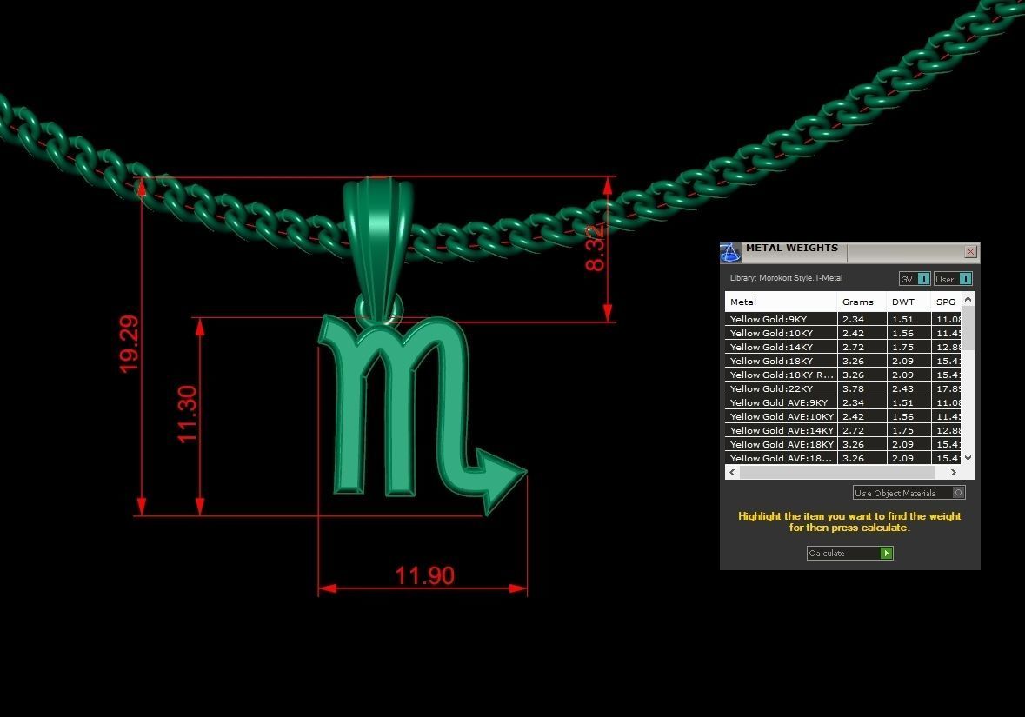Image resolution: width=1025 pixels, height=717 pixels.
Task: Click the 11.90 width dimension label
Action: tap(424, 576)
